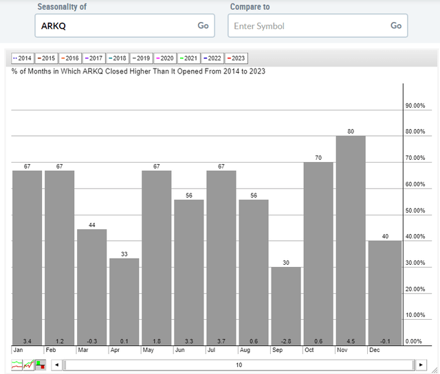Toggle the 2016 year legend button
Image resolution: width=440 pixels, height=374 pixels.
pyautogui.click(x=70, y=58)
